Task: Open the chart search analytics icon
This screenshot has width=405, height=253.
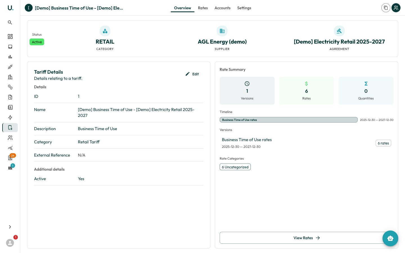Action: point(10,148)
